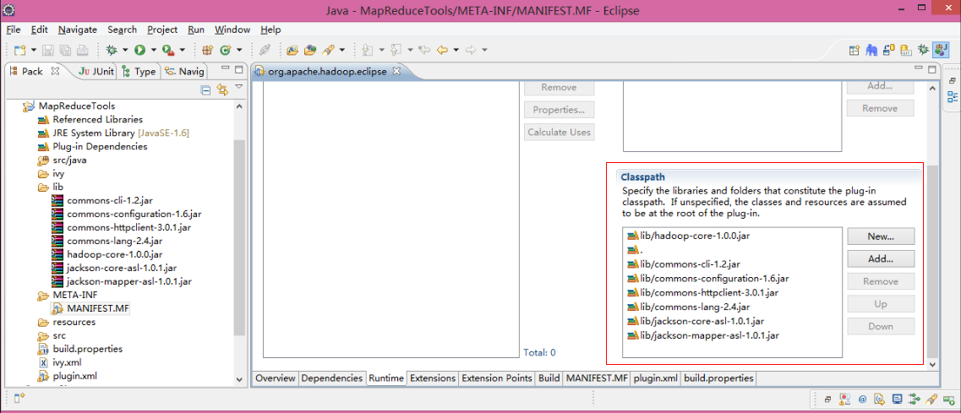Switch to the plugin.xml editor tab
The width and height of the screenshot is (961, 413).
(x=655, y=378)
